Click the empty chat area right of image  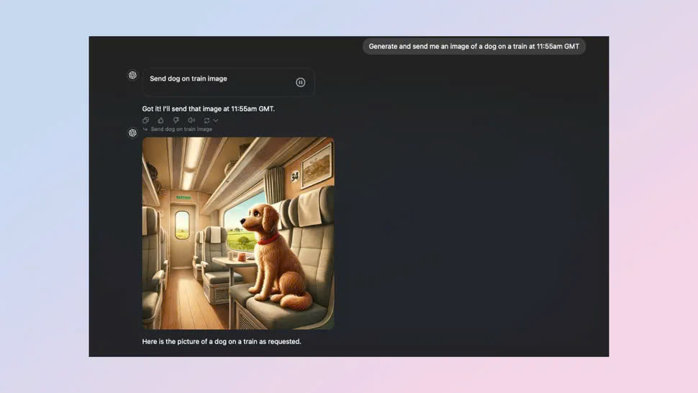coord(468,230)
